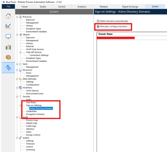This screenshot has height=152, width=167.
Task: Select Manually configure domains option
Action: [x=112, y=26]
